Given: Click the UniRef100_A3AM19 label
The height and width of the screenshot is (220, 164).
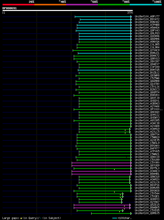Looking at the screenshot, I should [147, 129].
